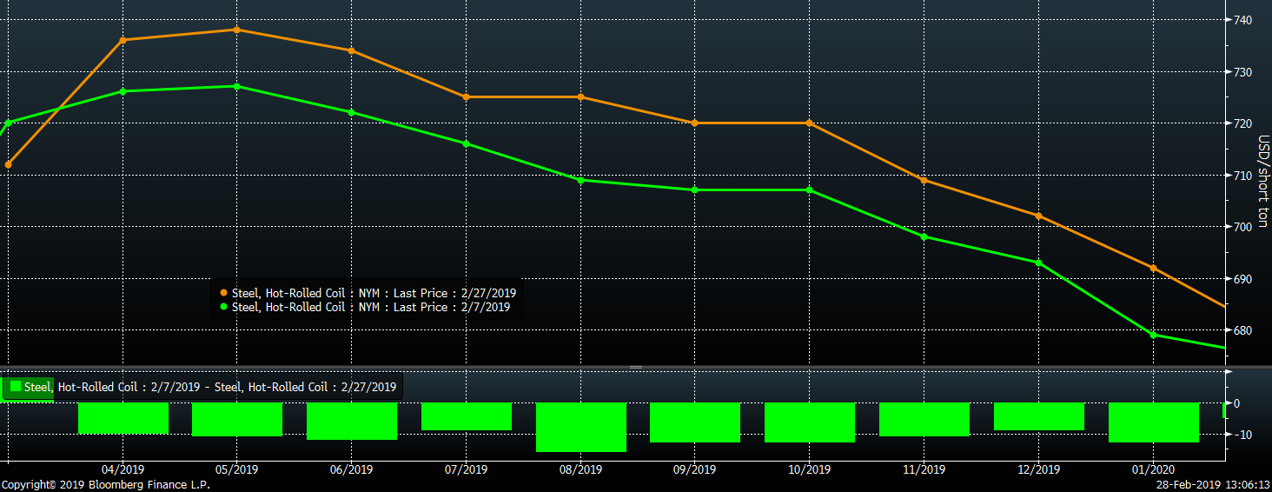
Task: Click the Bloomberg Finance L.P. copyright text
Action: (105, 485)
